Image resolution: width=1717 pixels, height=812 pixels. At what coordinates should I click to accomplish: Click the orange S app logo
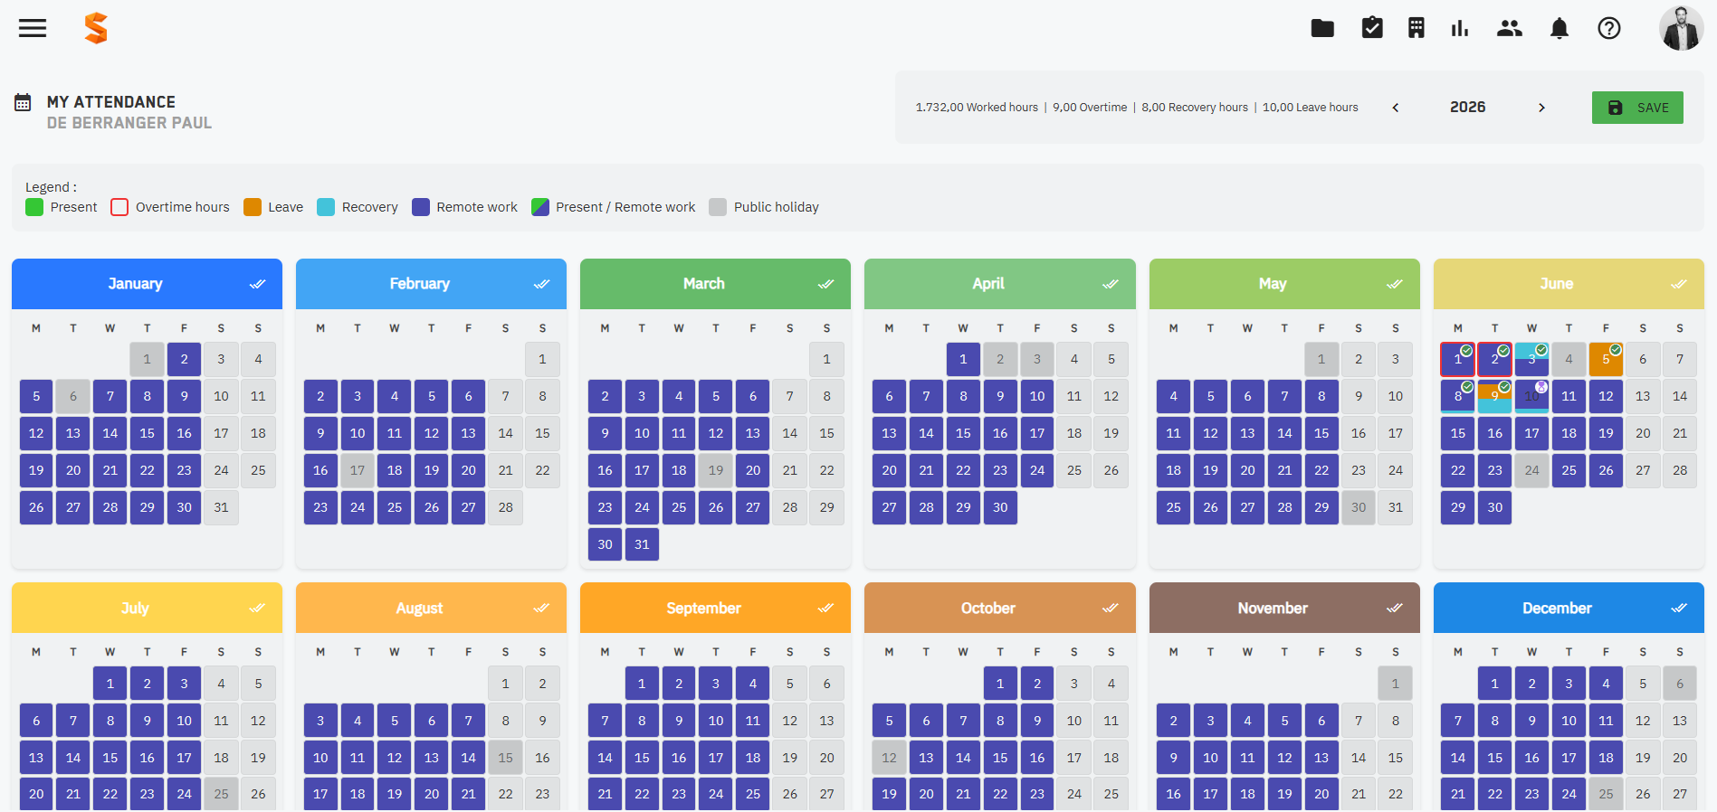pyautogui.click(x=96, y=28)
